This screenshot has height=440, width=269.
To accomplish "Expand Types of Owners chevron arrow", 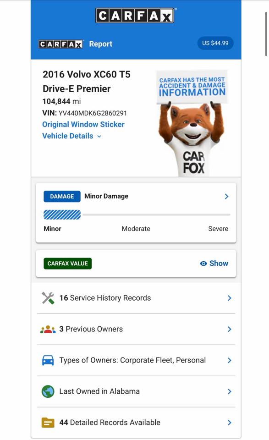I will pyautogui.click(x=230, y=360).
